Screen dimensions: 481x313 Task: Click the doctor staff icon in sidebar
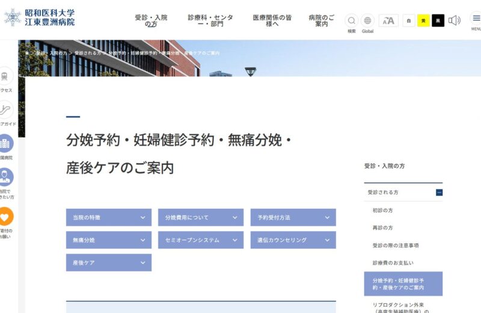click(x=5, y=177)
